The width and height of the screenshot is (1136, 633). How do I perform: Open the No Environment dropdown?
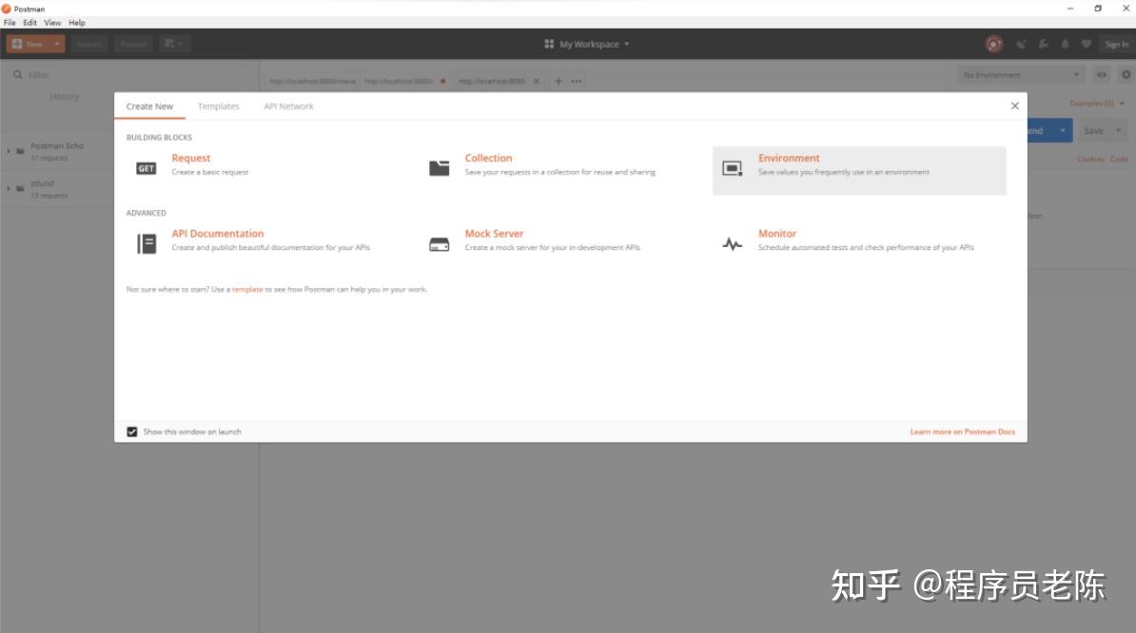1018,73
